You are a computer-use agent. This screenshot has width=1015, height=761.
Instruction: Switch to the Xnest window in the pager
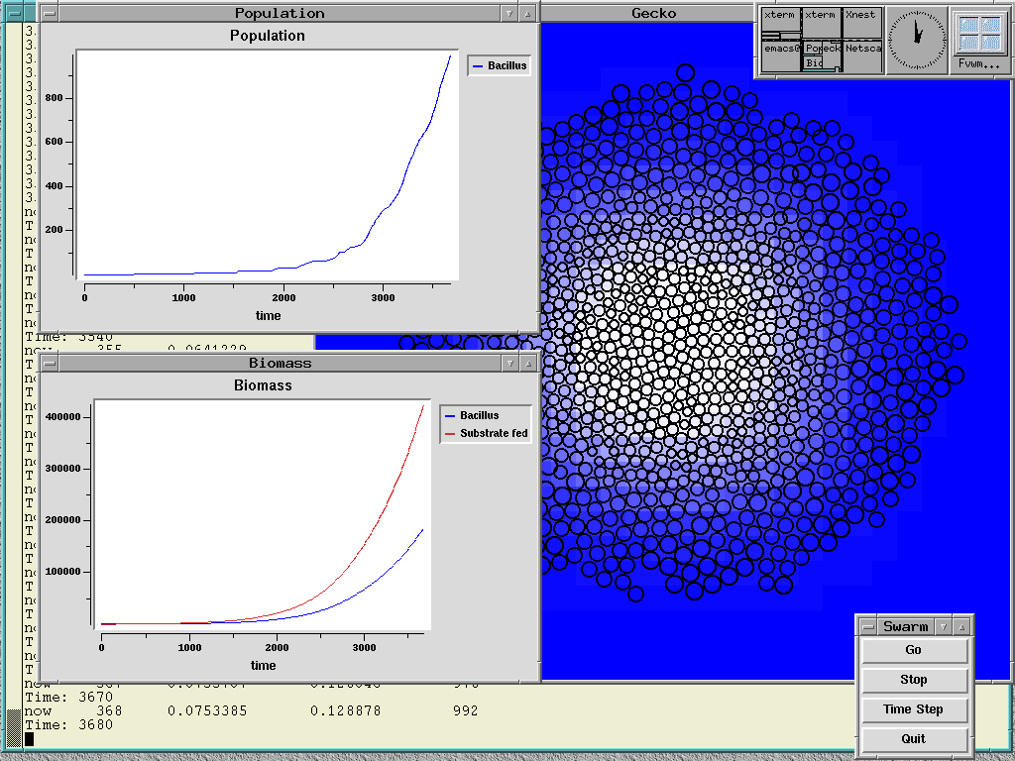[862, 24]
